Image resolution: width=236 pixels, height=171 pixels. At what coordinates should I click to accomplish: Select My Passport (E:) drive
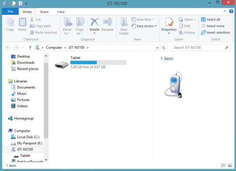pos(27,143)
